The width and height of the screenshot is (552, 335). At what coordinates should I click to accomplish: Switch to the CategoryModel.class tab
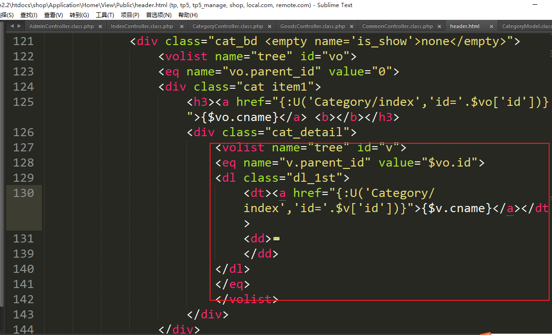[x=526, y=27]
